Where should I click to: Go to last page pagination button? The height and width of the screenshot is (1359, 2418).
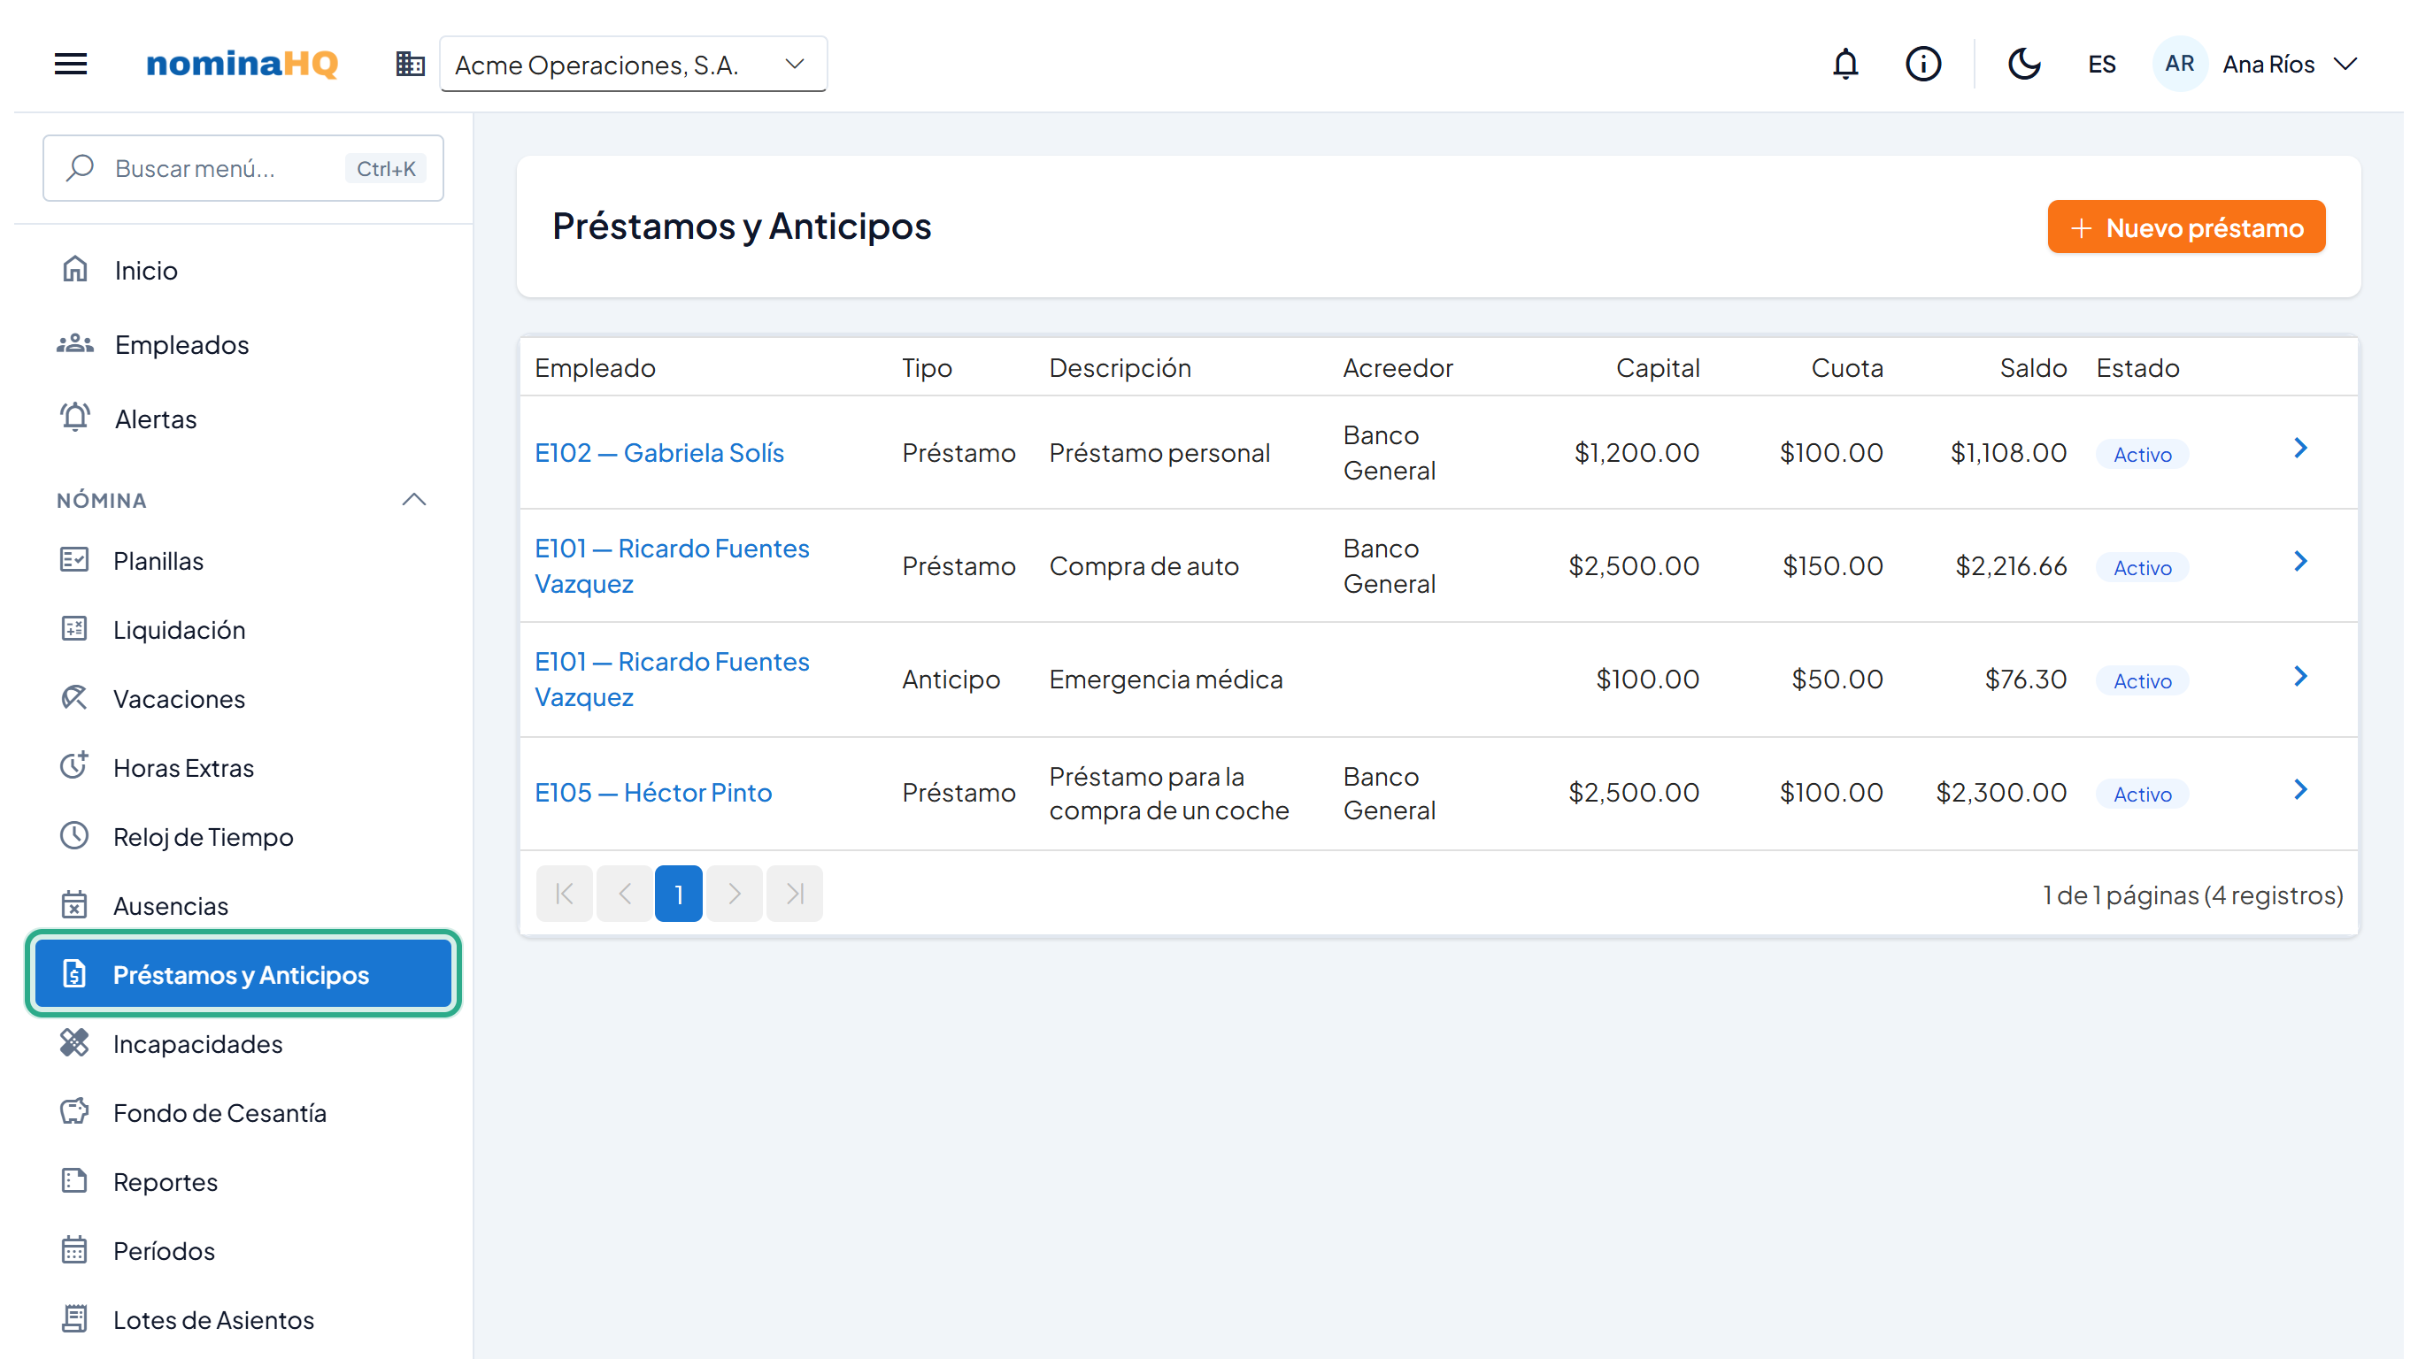click(x=795, y=894)
